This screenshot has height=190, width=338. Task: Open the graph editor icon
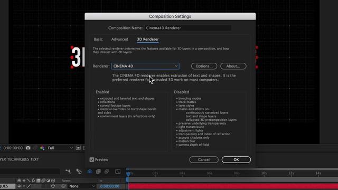118,172
